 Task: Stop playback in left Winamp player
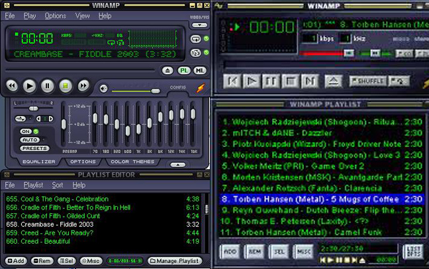(65, 86)
